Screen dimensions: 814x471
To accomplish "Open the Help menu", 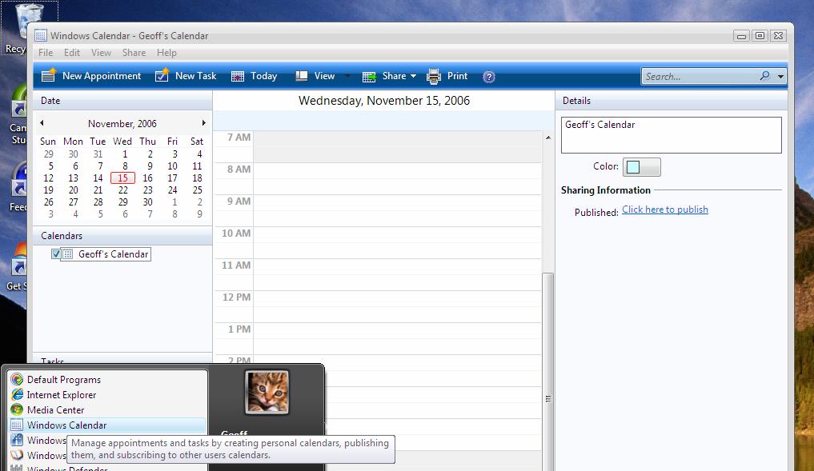I will point(166,53).
